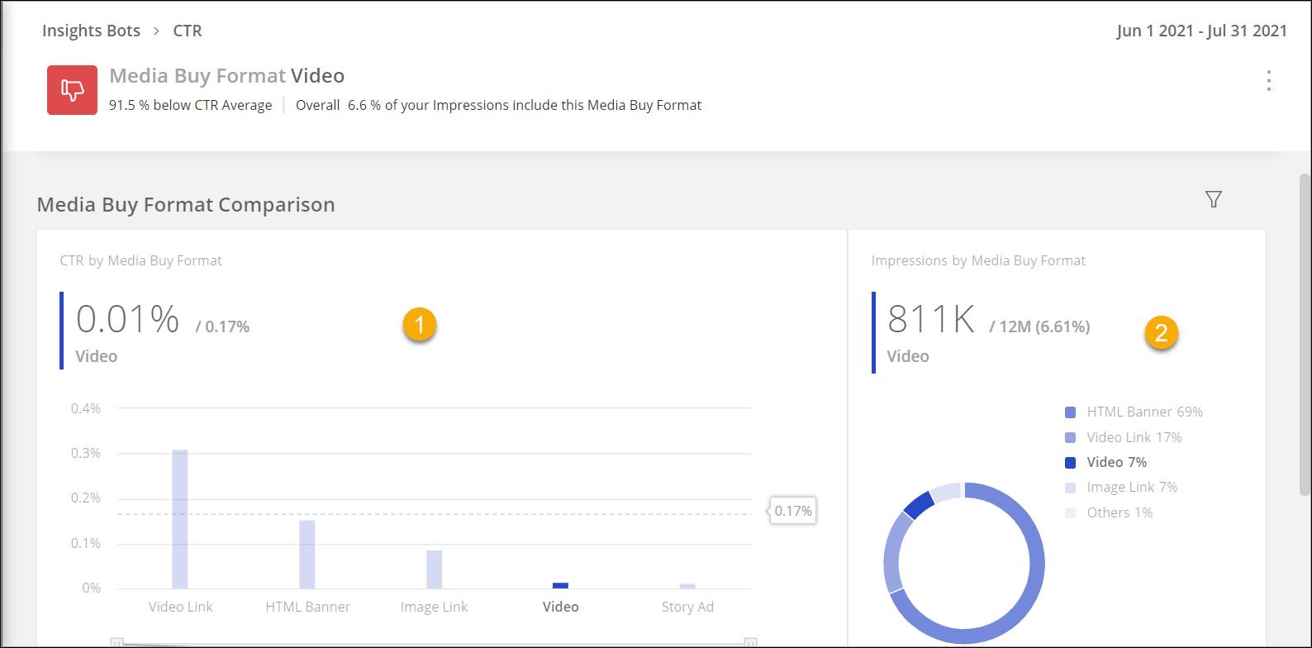Screen dimensions: 1312x648
Task: Click the Media Buy Format Comparison heading
Action: click(x=186, y=205)
